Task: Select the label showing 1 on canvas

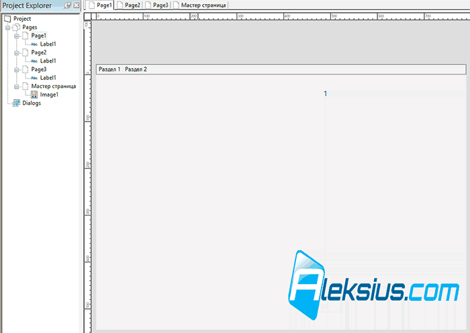Action: click(x=326, y=93)
